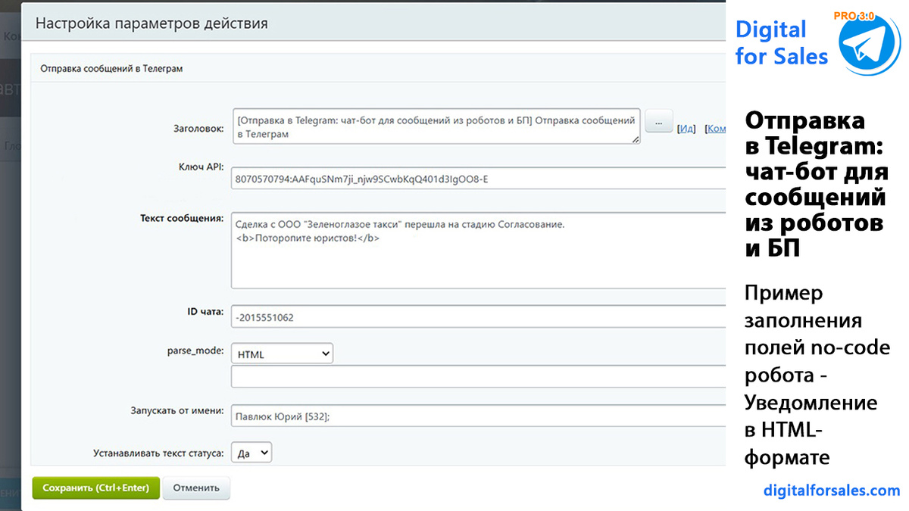Click into the Текст сообщения text area

click(x=479, y=251)
